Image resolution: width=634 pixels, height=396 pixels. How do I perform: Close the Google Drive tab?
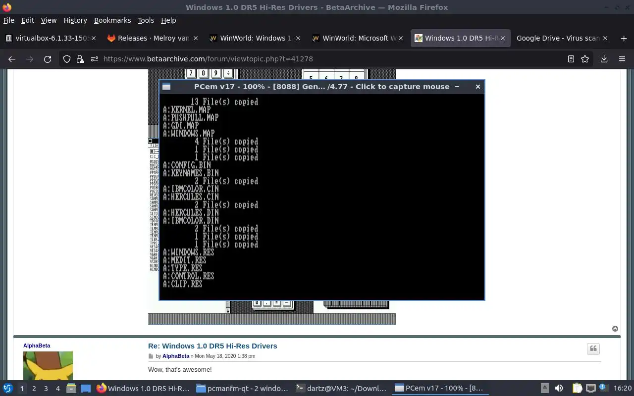coord(605,38)
